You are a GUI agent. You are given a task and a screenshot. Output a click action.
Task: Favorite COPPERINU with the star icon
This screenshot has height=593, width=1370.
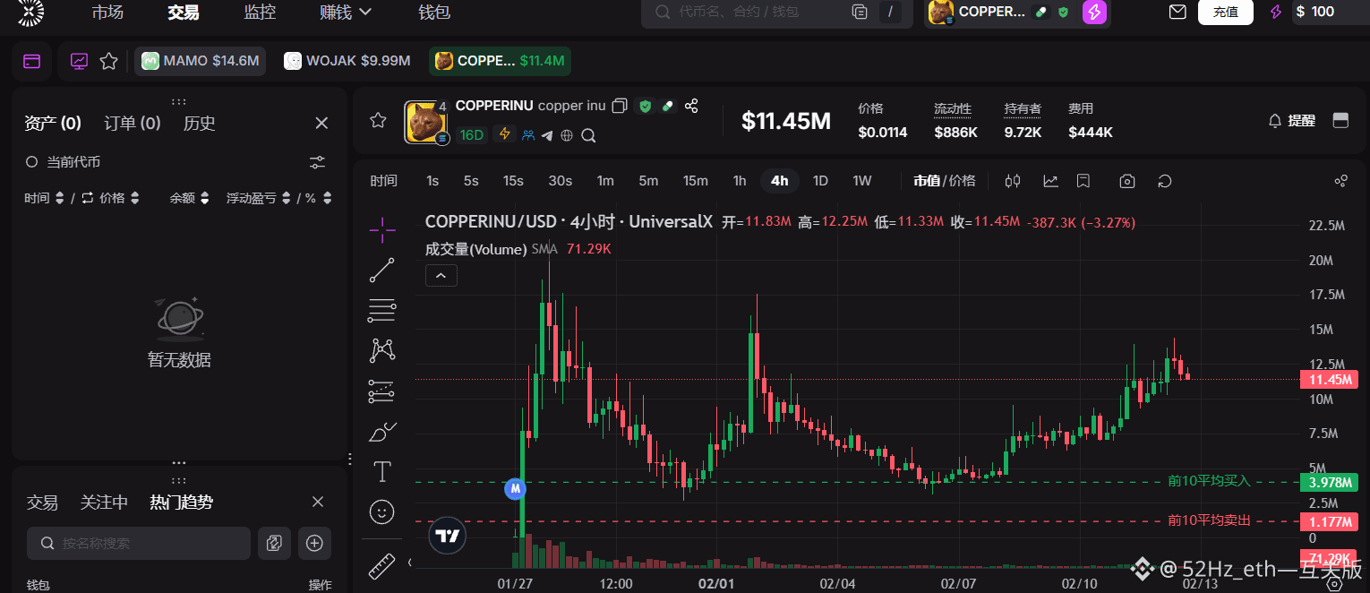point(378,120)
